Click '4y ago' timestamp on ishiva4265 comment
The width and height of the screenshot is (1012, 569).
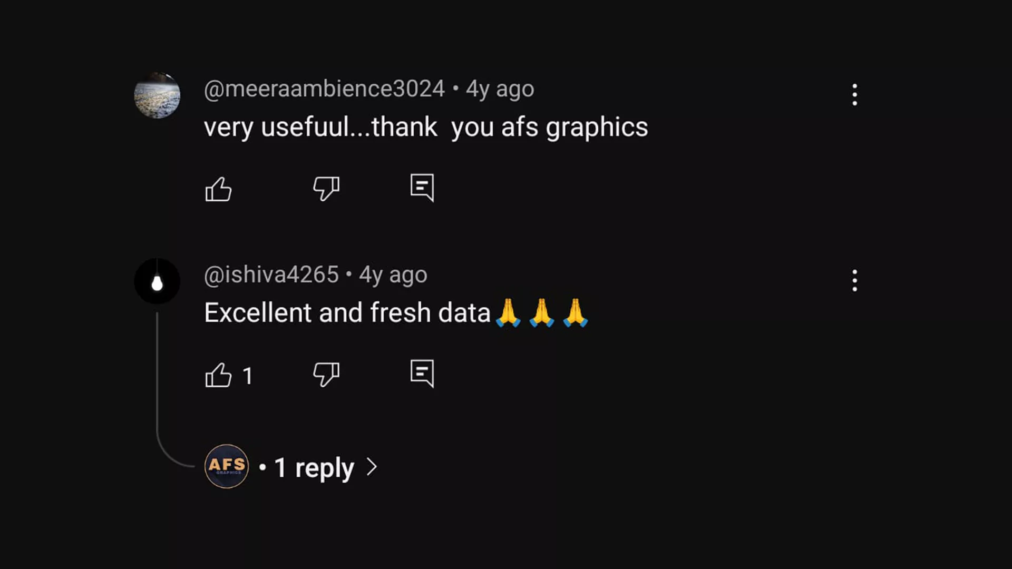coord(393,275)
